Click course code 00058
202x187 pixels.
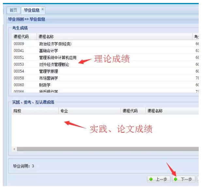tap(19, 78)
